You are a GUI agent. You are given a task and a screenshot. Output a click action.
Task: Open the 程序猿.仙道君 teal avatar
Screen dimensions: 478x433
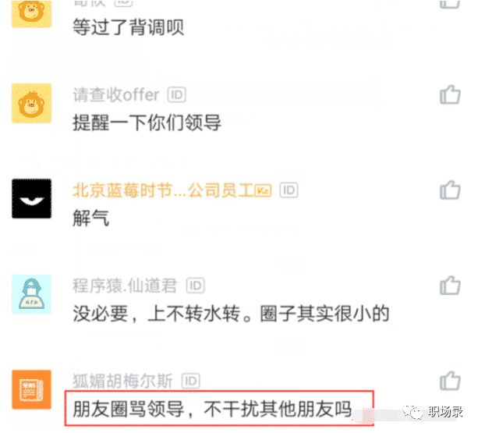(x=32, y=294)
